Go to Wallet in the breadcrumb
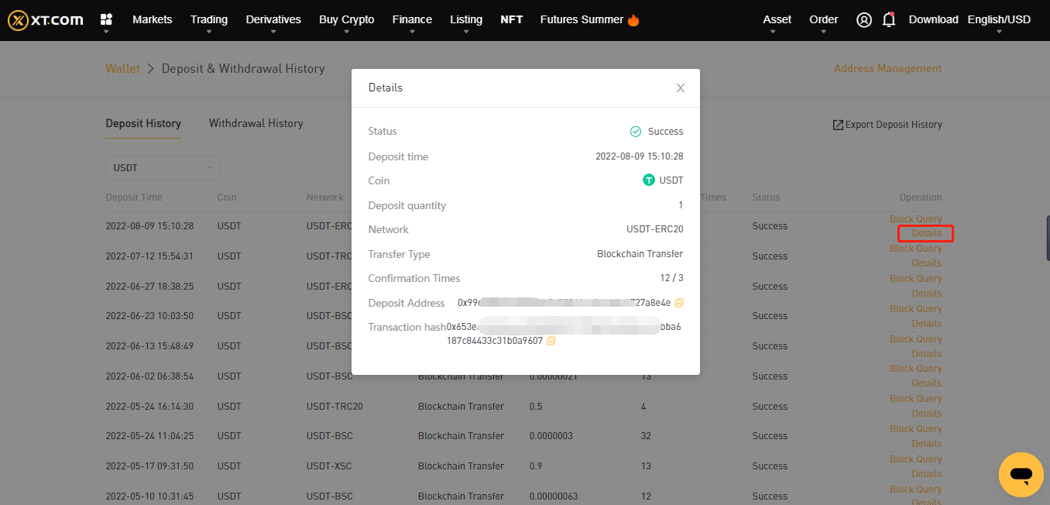 coord(122,68)
